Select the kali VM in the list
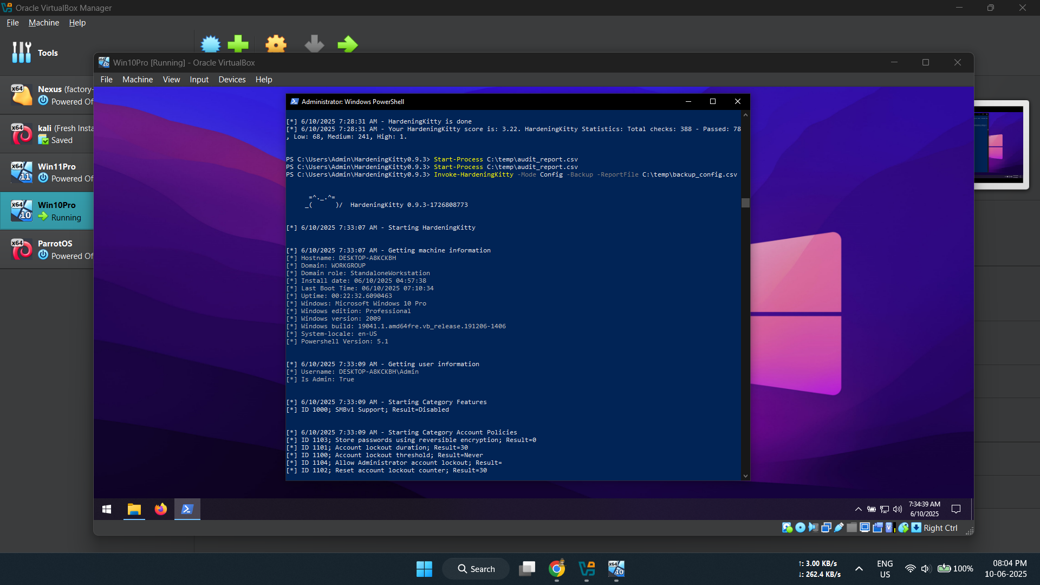 [x=47, y=134]
